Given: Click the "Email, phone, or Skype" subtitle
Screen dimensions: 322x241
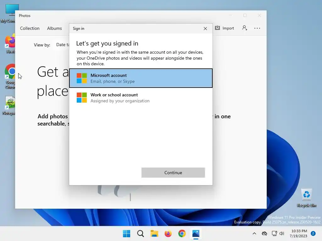Looking at the screenshot, I should coord(113,81).
